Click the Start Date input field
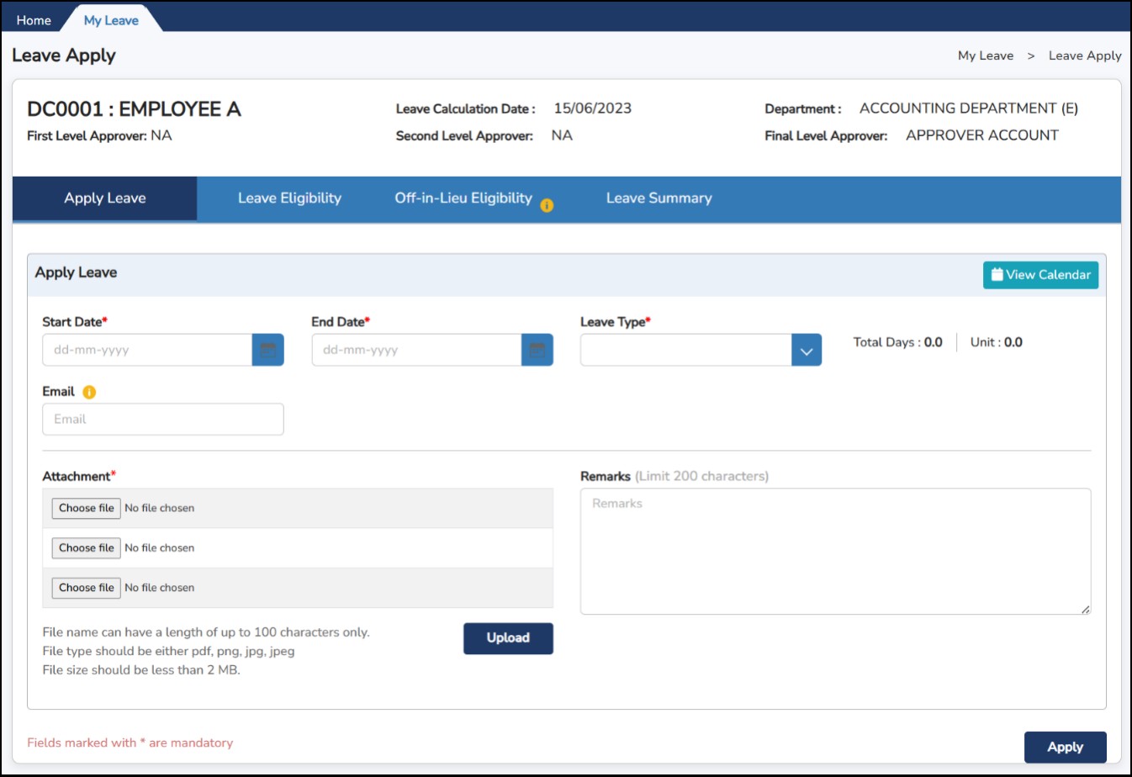The height and width of the screenshot is (777, 1132). click(x=147, y=350)
